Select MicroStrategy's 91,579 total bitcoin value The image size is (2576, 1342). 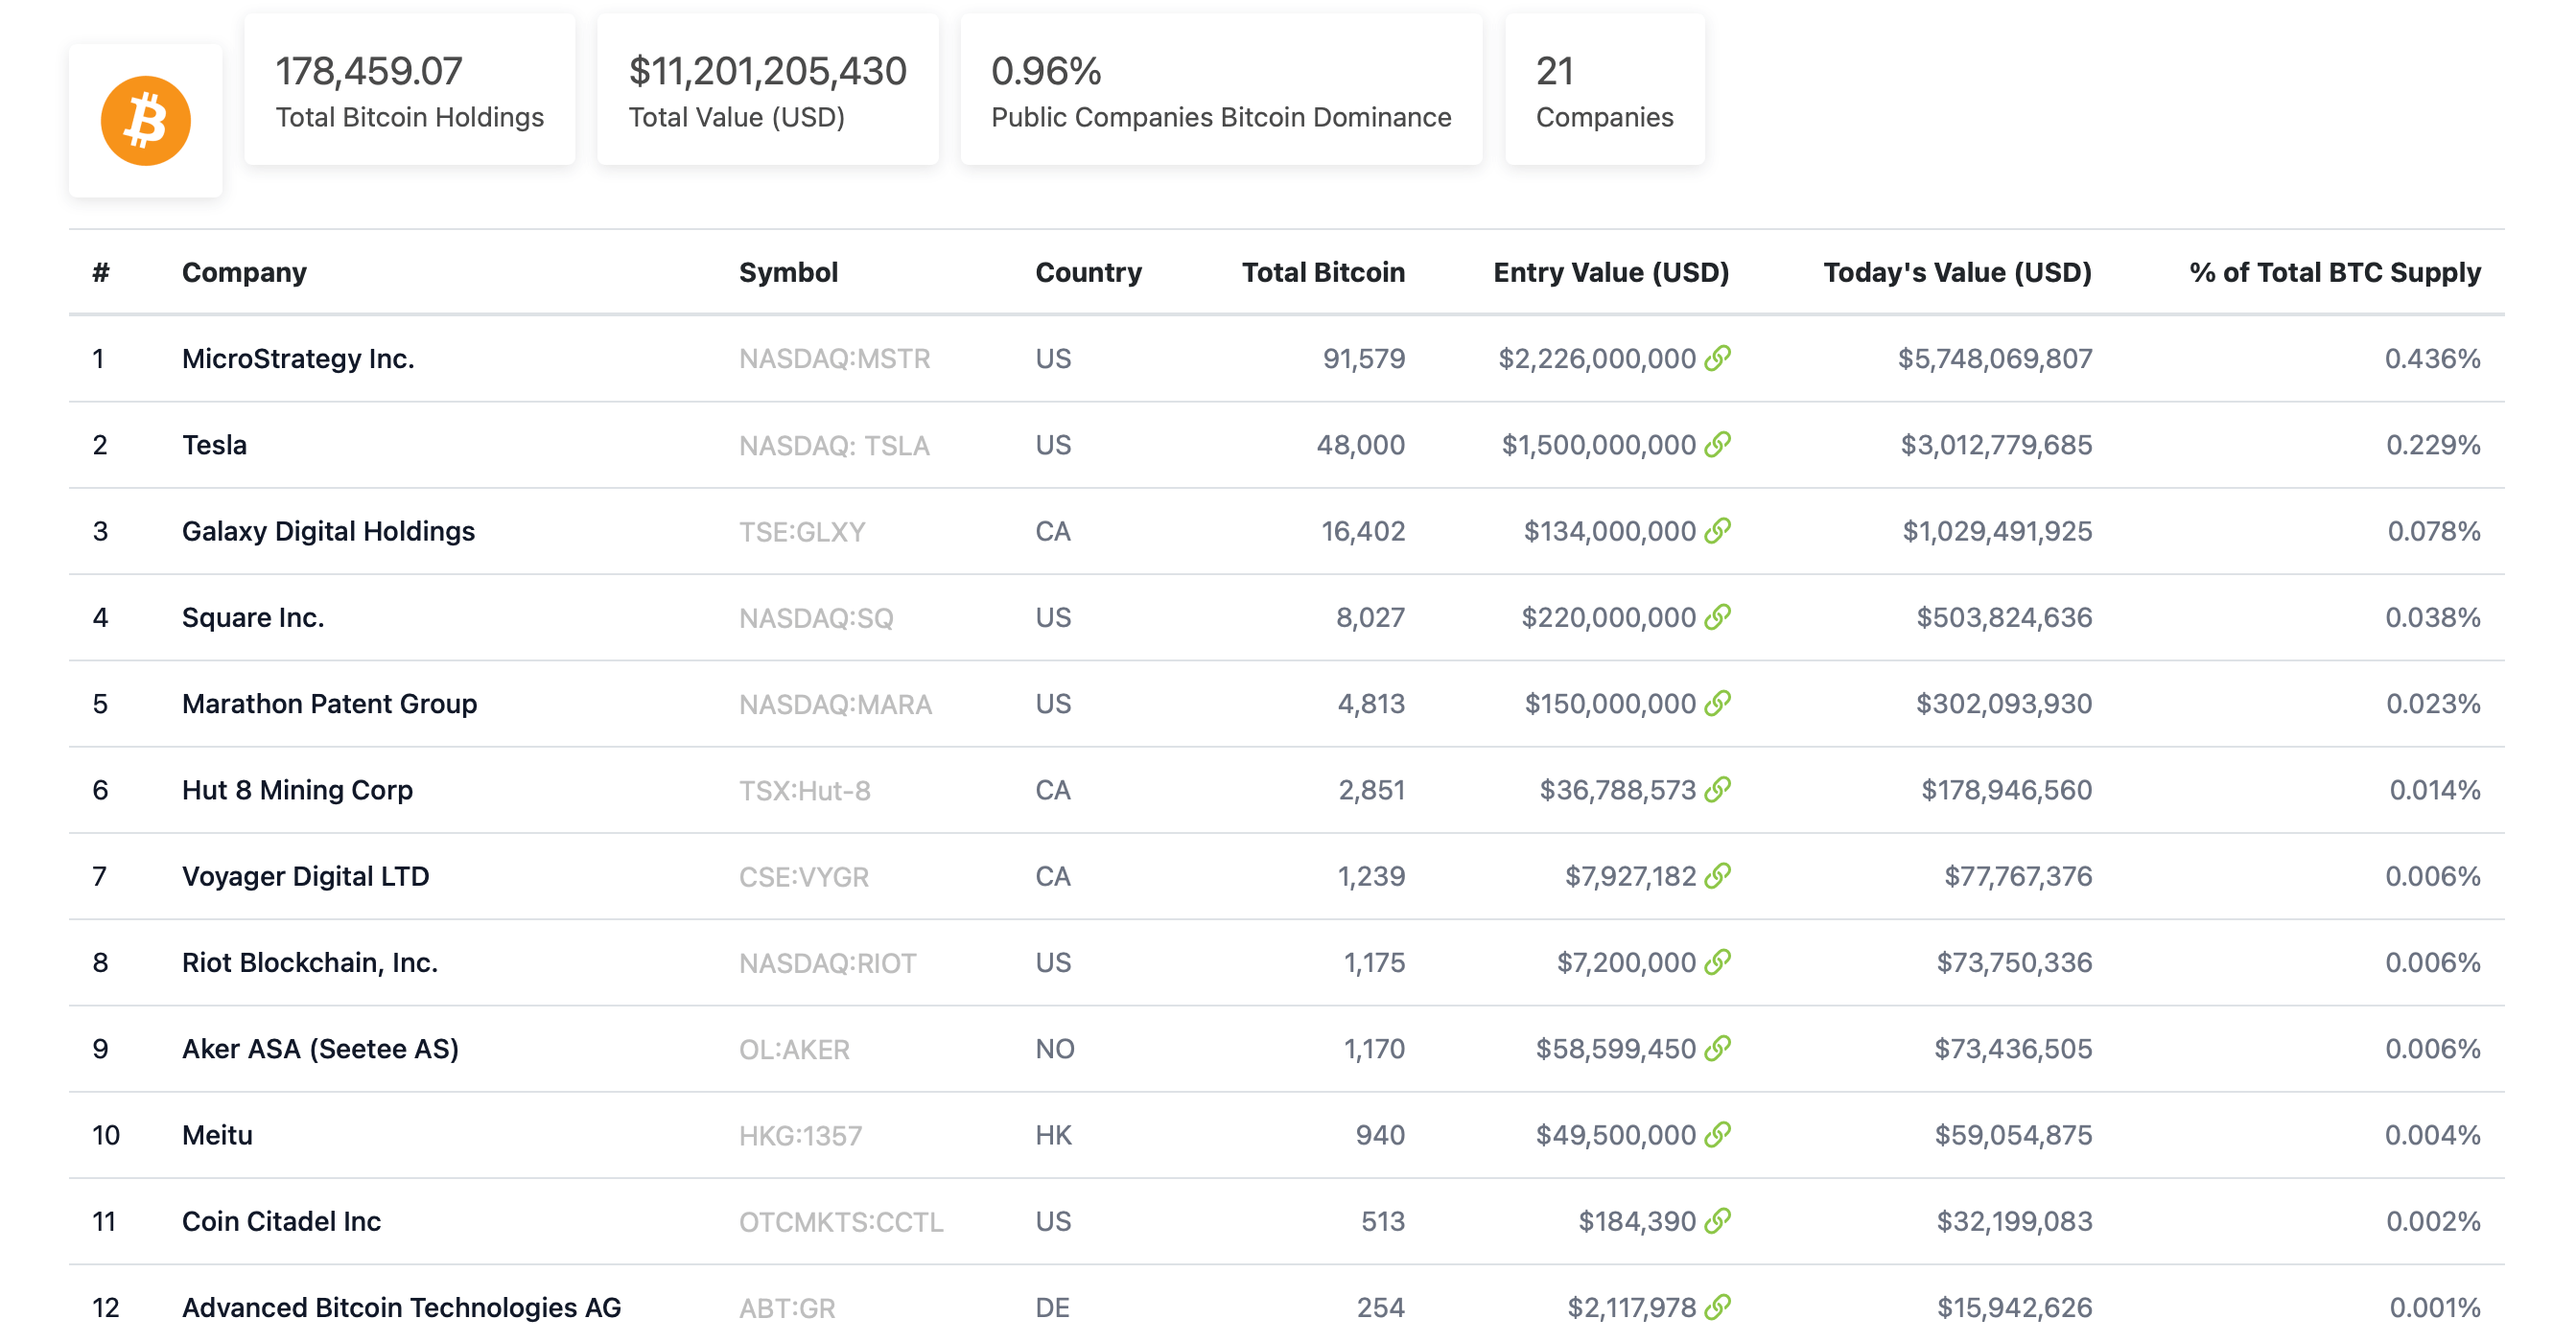point(1364,359)
